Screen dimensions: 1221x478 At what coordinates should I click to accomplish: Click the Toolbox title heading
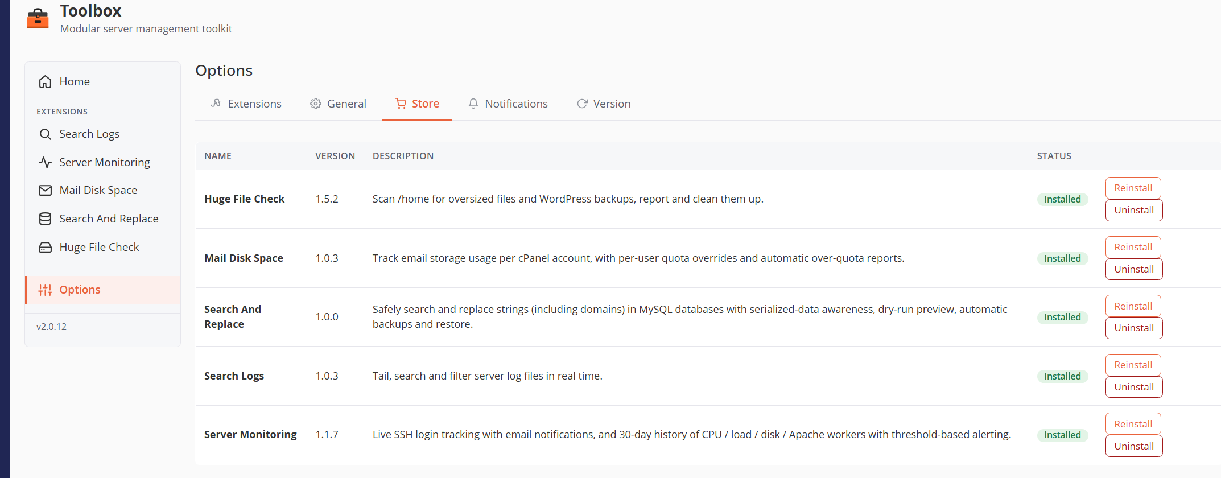coord(91,11)
